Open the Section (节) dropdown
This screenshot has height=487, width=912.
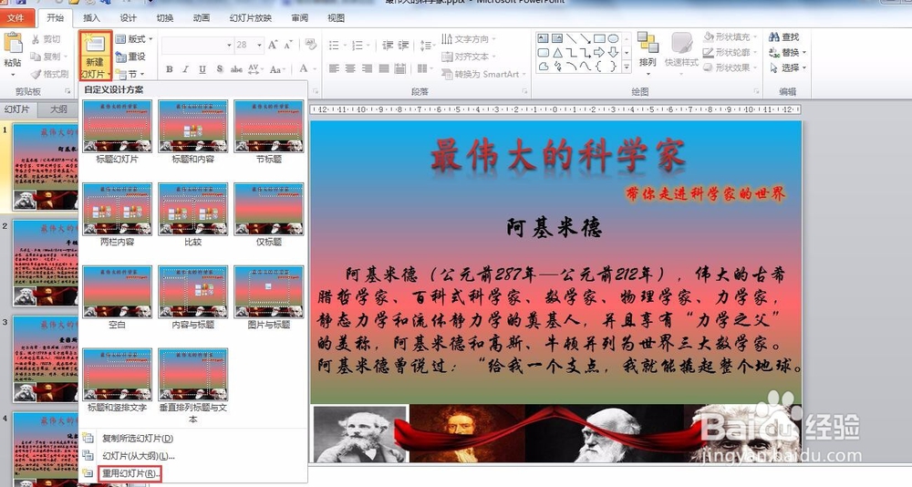(x=130, y=74)
